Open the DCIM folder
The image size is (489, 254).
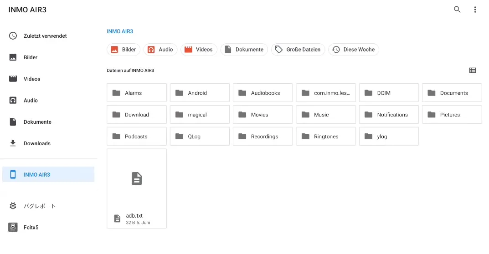388,93
